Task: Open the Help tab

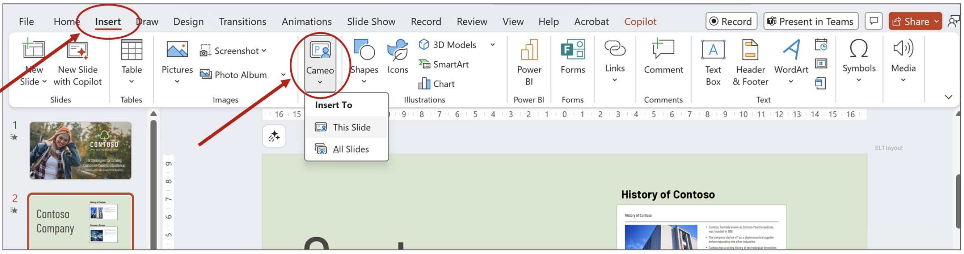Action: pyautogui.click(x=548, y=22)
